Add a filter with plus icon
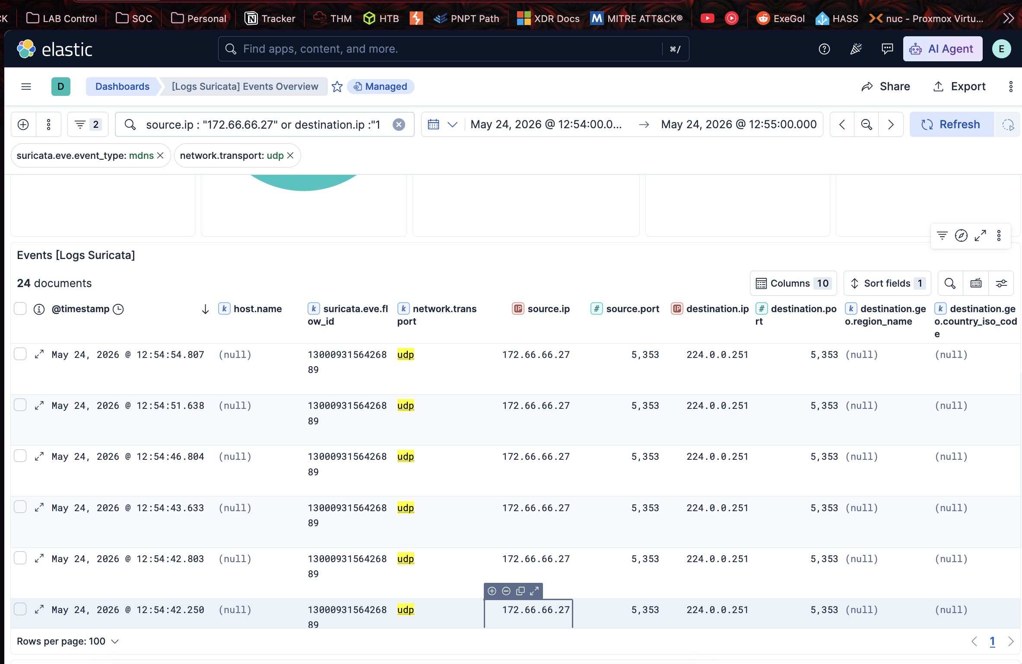Image resolution: width=1022 pixels, height=664 pixels. pyautogui.click(x=23, y=125)
